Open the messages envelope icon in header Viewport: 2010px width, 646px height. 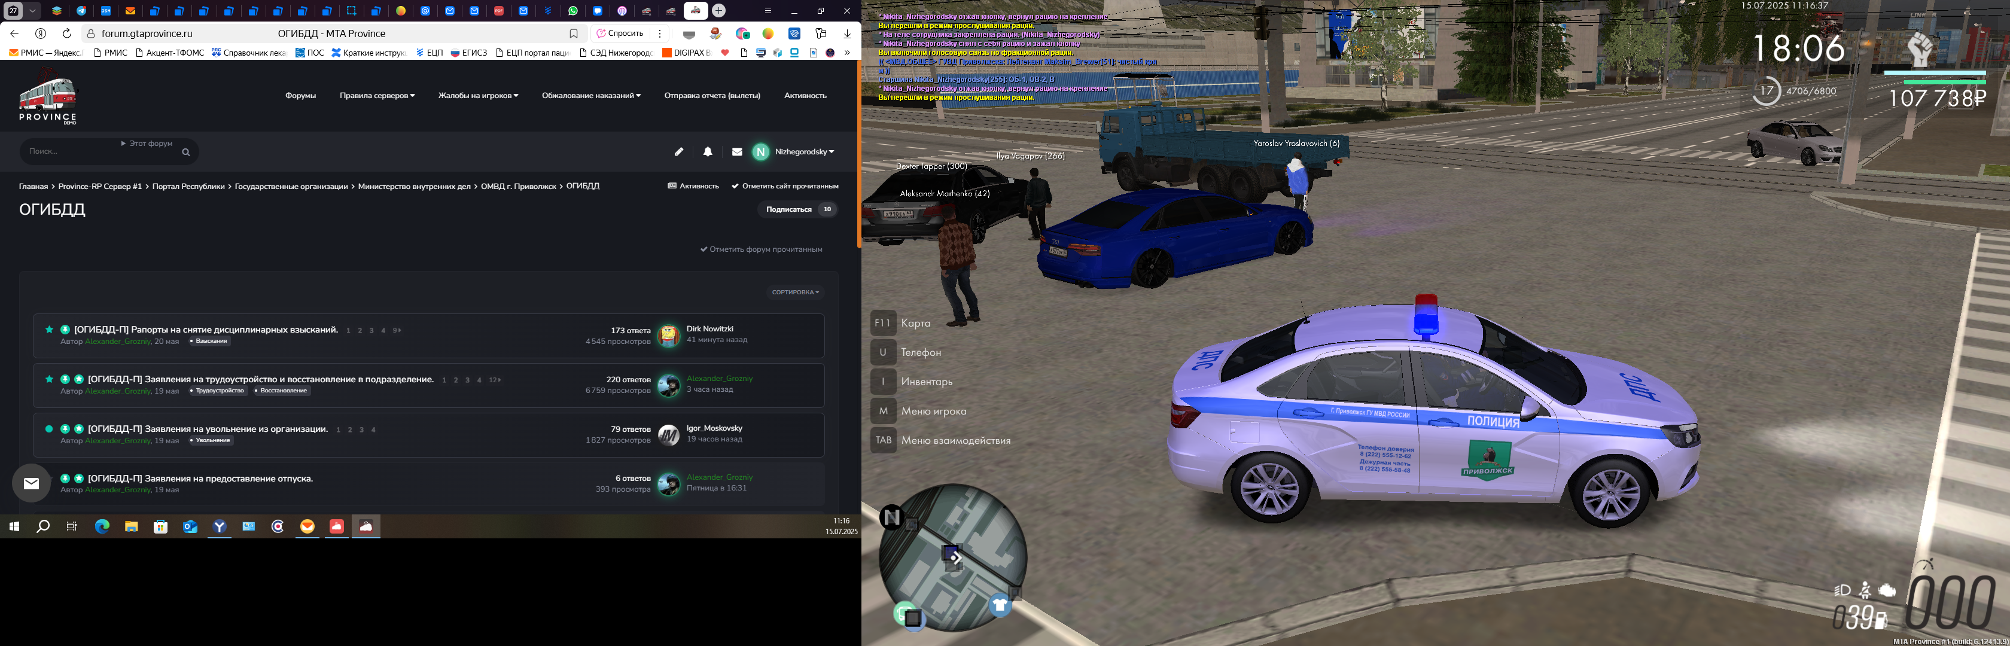(x=738, y=151)
